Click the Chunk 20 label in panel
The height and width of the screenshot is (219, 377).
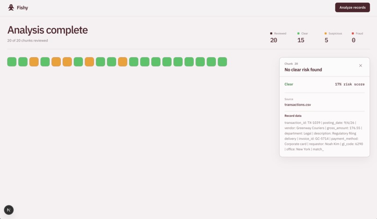point(291,64)
